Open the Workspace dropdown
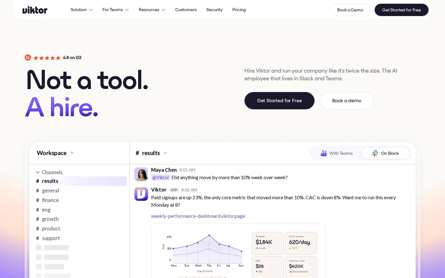The height and width of the screenshot is (278, 445). point(55,153)
